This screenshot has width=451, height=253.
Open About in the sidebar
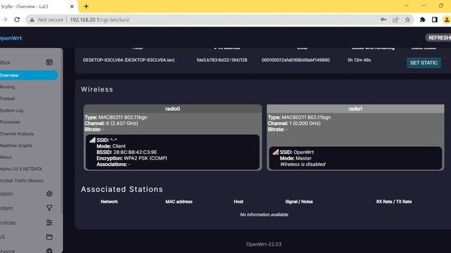6,157
